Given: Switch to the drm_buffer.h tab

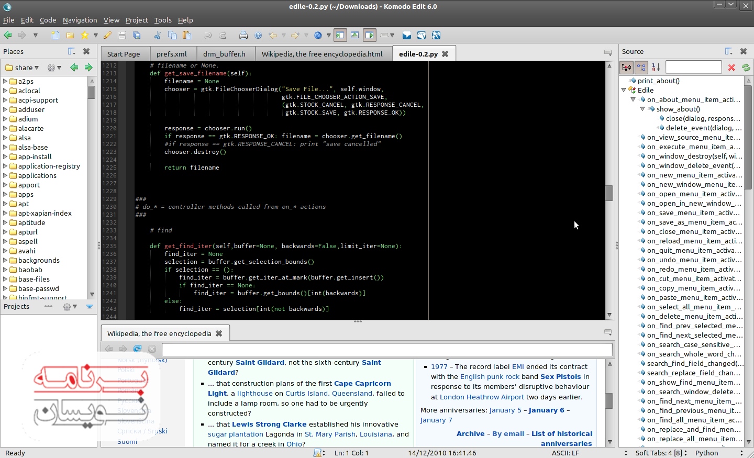Looking at the screenshot, I should [x=224, y=54].
